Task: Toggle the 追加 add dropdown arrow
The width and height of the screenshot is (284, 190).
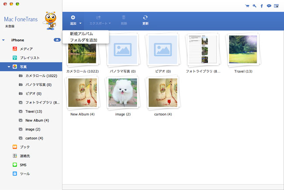Action: pos(80,24)
